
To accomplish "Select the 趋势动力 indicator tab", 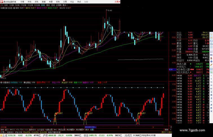I will coord(32,129).
